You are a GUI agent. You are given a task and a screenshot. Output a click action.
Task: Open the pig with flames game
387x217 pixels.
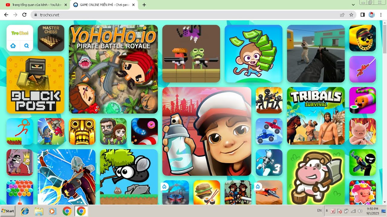[x=363, y=131]
